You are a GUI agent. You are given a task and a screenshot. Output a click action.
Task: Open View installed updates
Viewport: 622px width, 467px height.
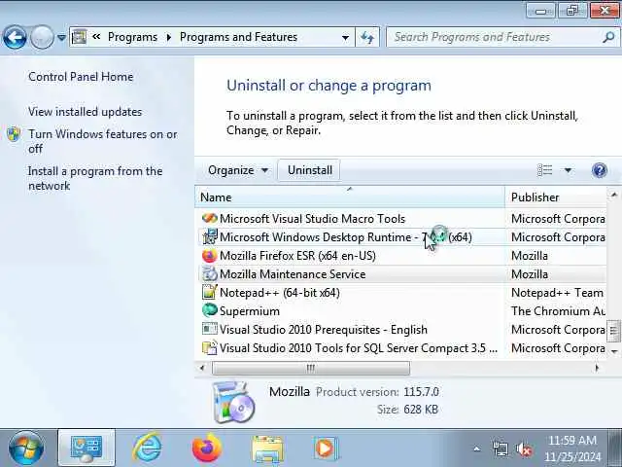(85, 112)
